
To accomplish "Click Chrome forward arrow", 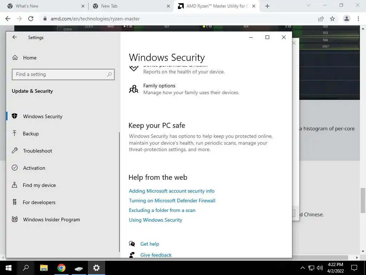I will (x=19, y=19).
